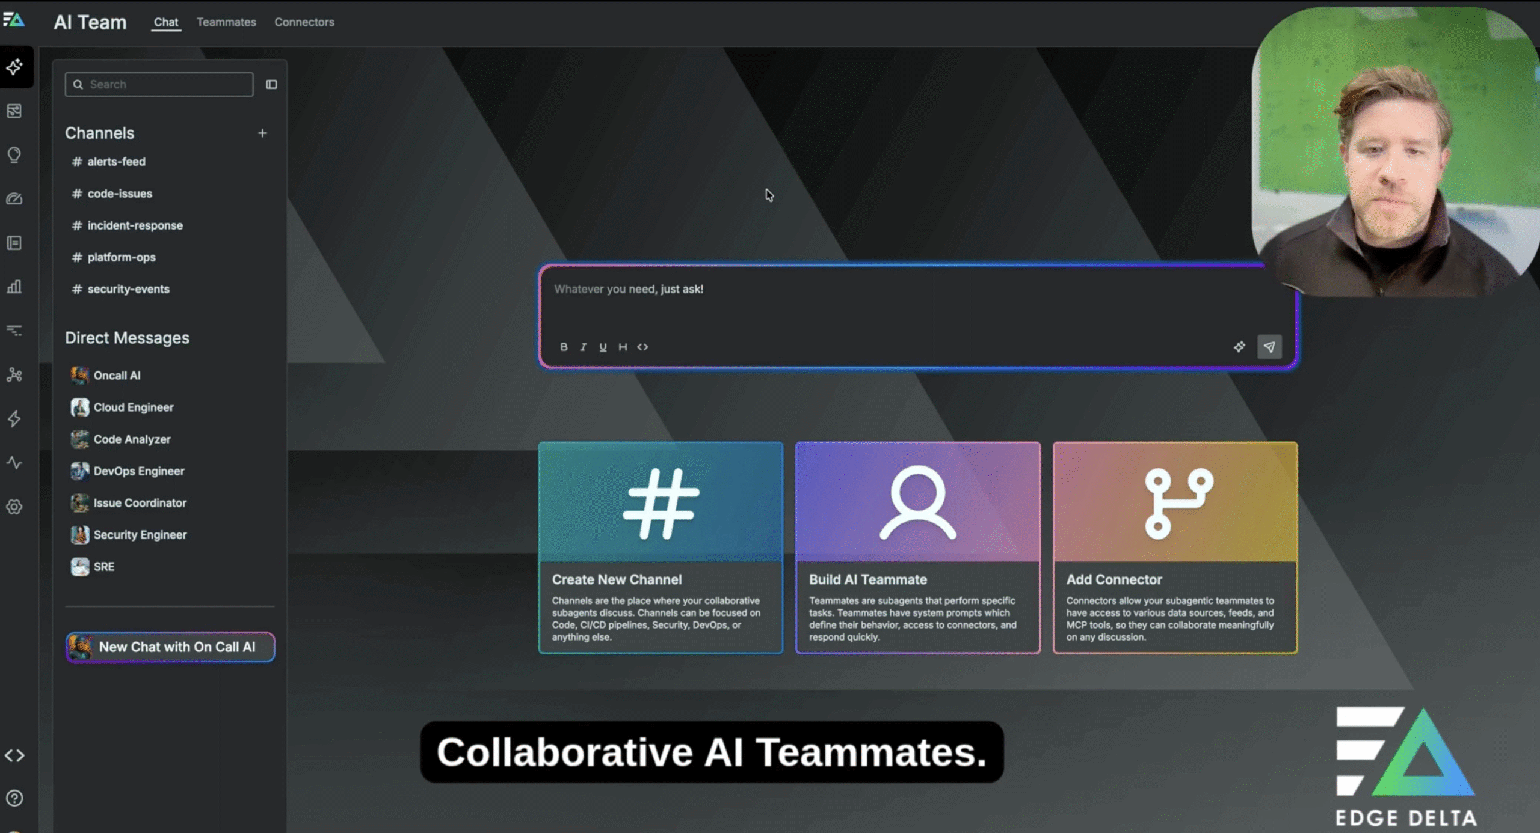Viewport: 1540px width, 833px height.
Task: Switch to the Teammates tab
Action: click(226, 22)
